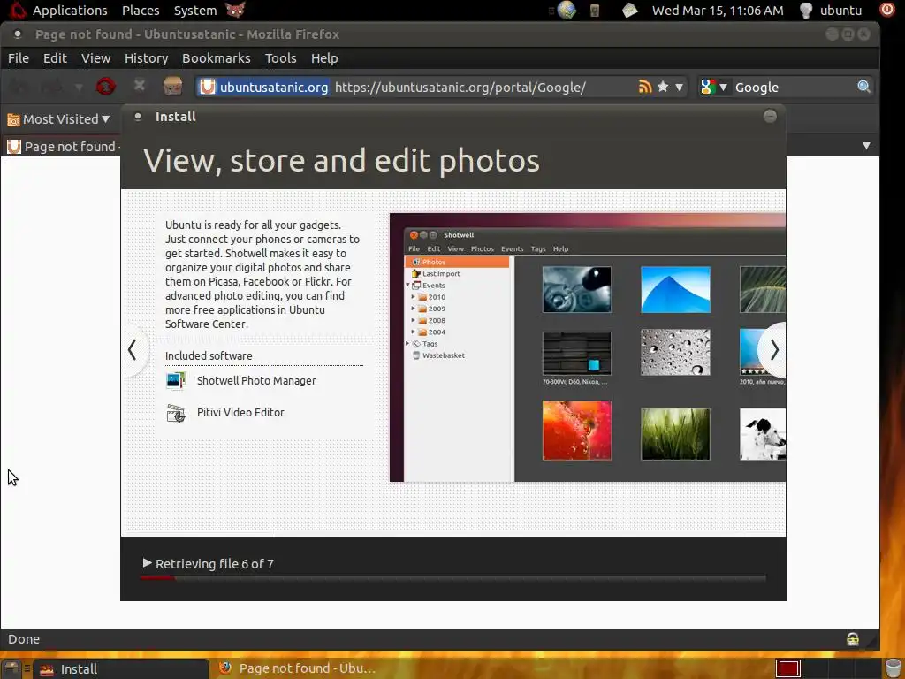Screen dimensions: 905x679
Task: Open the ubuntu user menu
Action: coord(831,11)
